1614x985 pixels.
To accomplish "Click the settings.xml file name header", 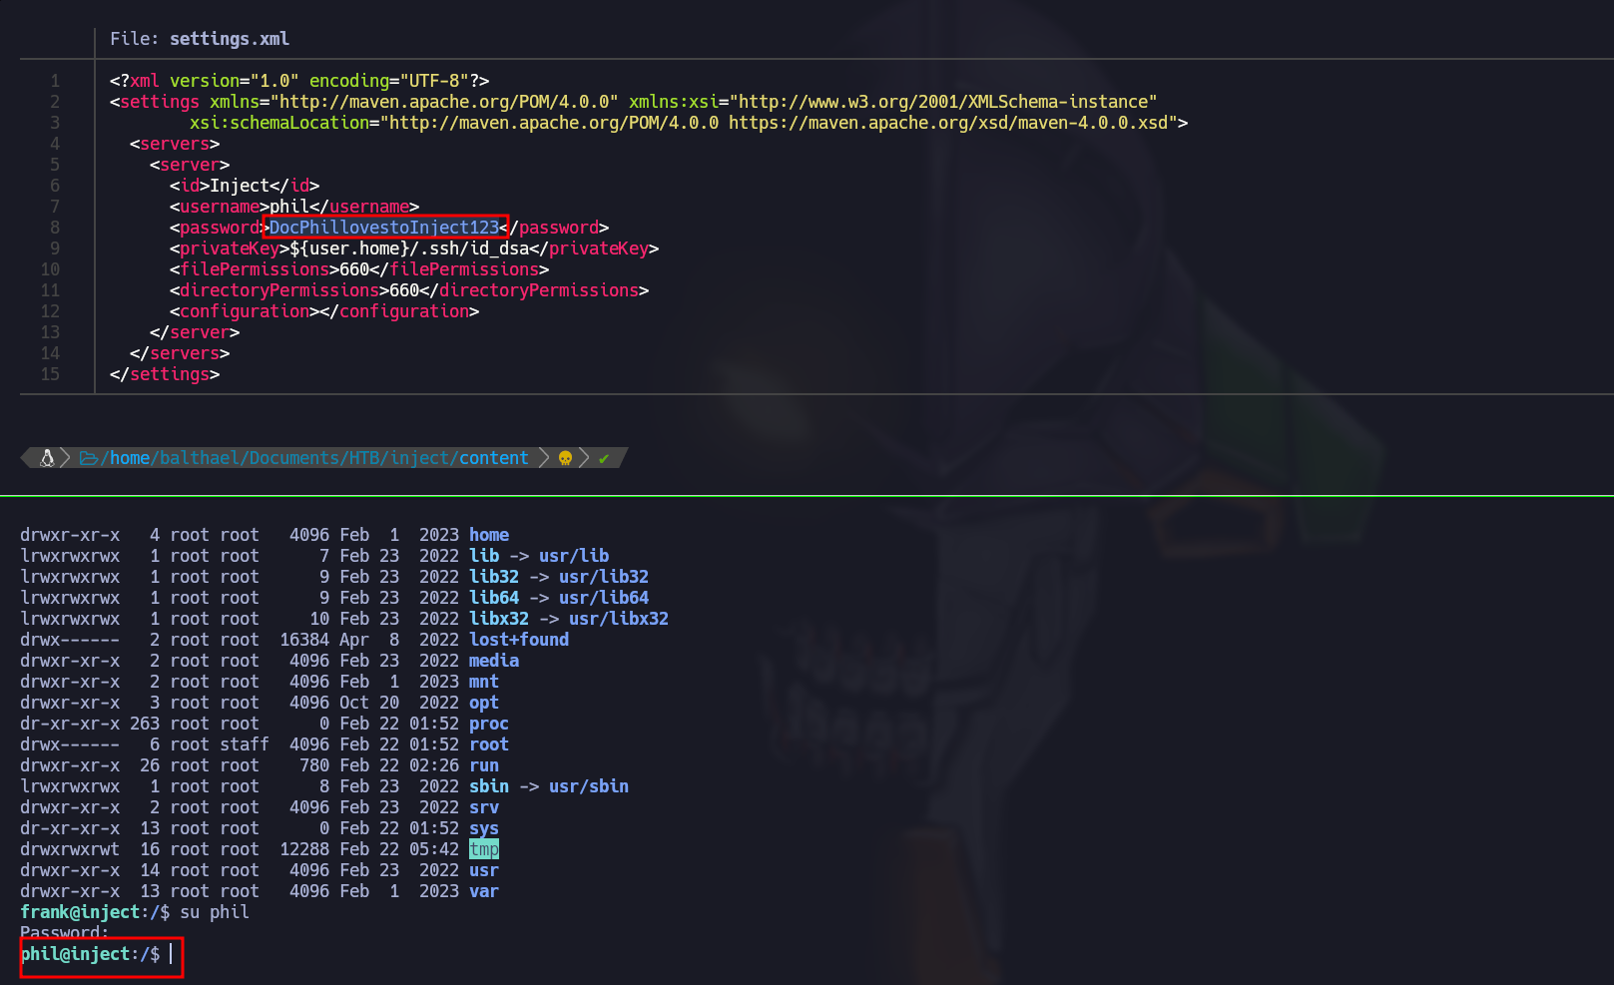I will pyautogui.click(x=229, y=39).
